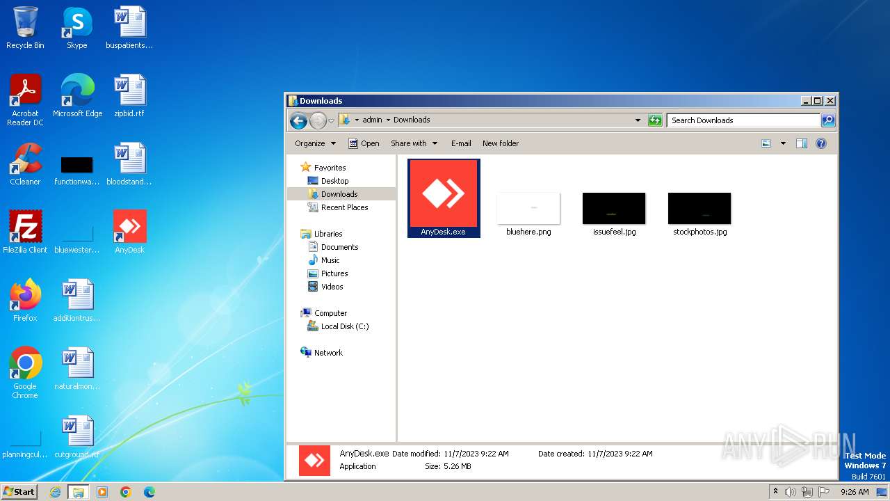Launch AnyDesk desktop shortcut
The height and width of the screenshot is (501, 890).
point(129,232)
